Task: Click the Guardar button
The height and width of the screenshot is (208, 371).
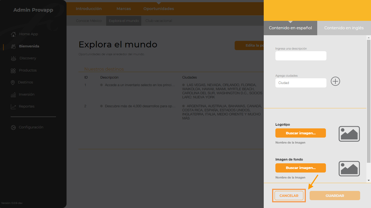Action: click(x=335, y=196)
